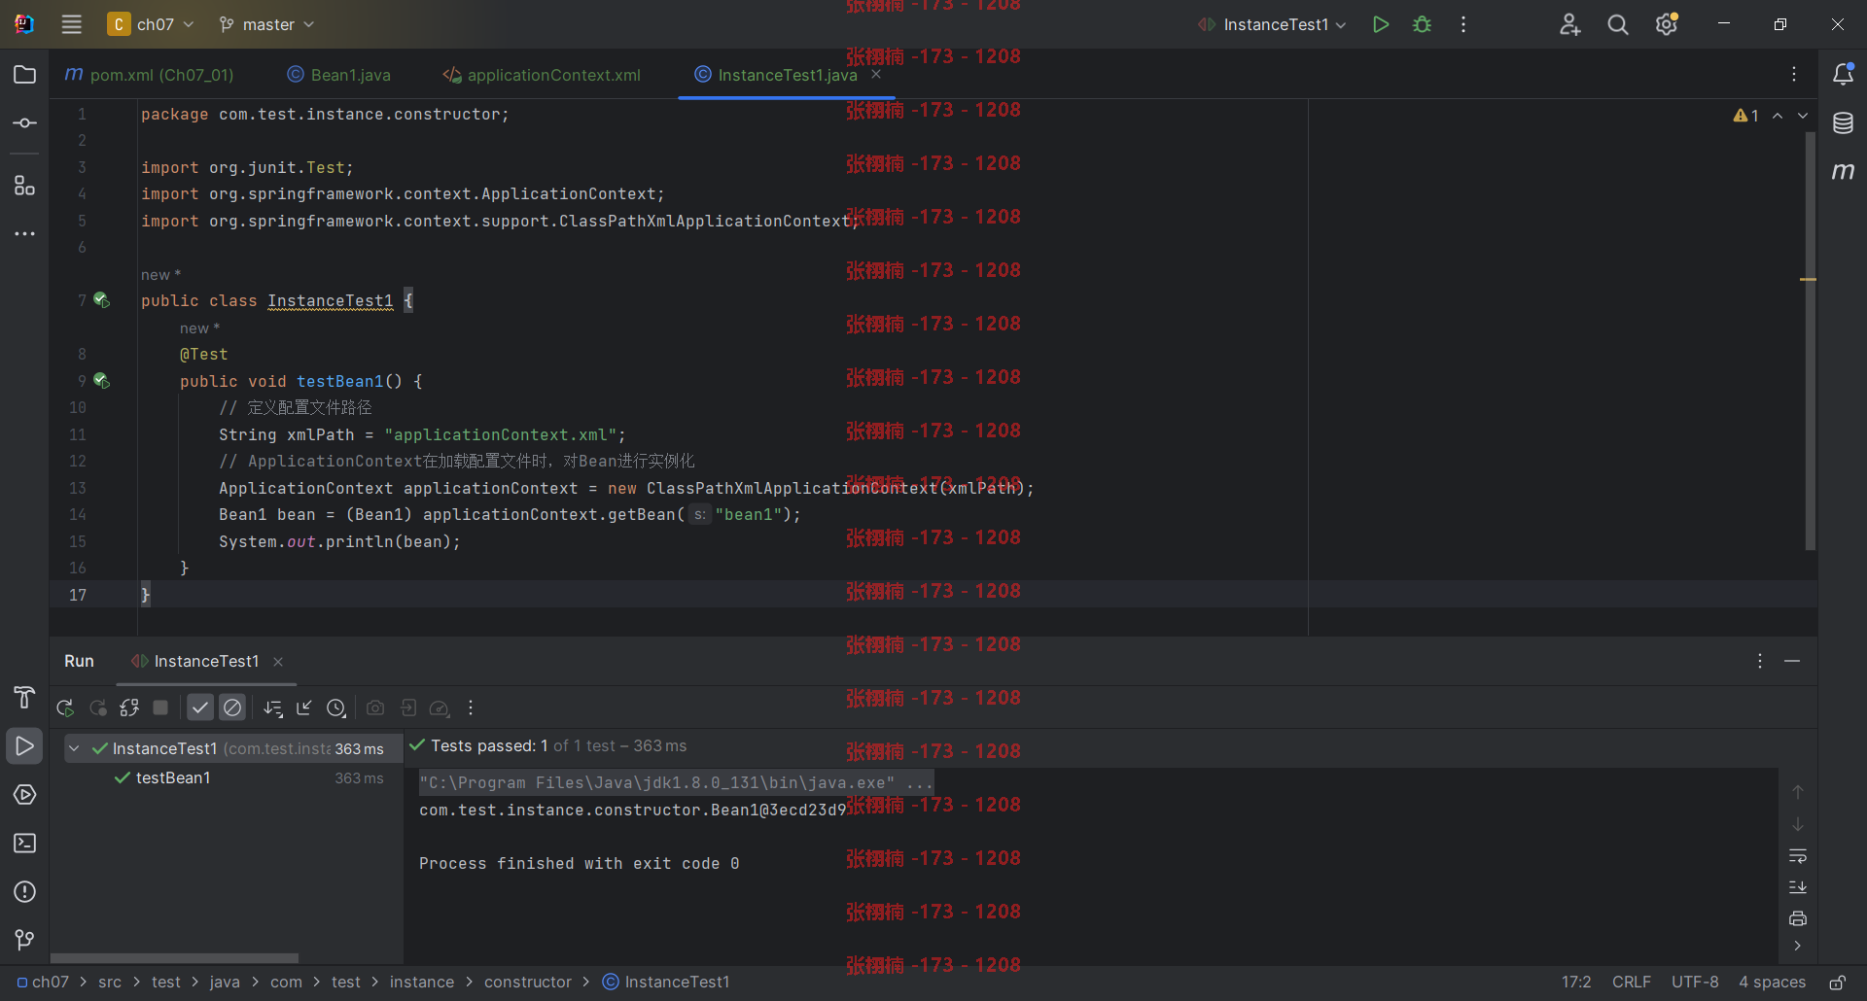Open the 17:2 line:column position

coord(1576,982)
